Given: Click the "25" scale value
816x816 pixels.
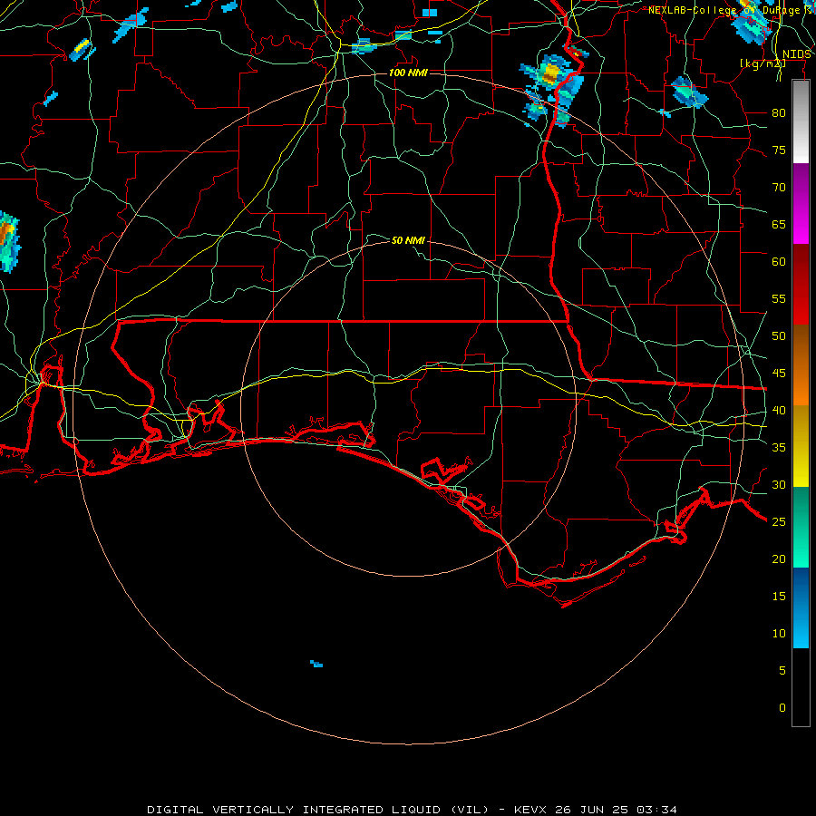Looking at the screenshot, I should (x=779, y=522).
